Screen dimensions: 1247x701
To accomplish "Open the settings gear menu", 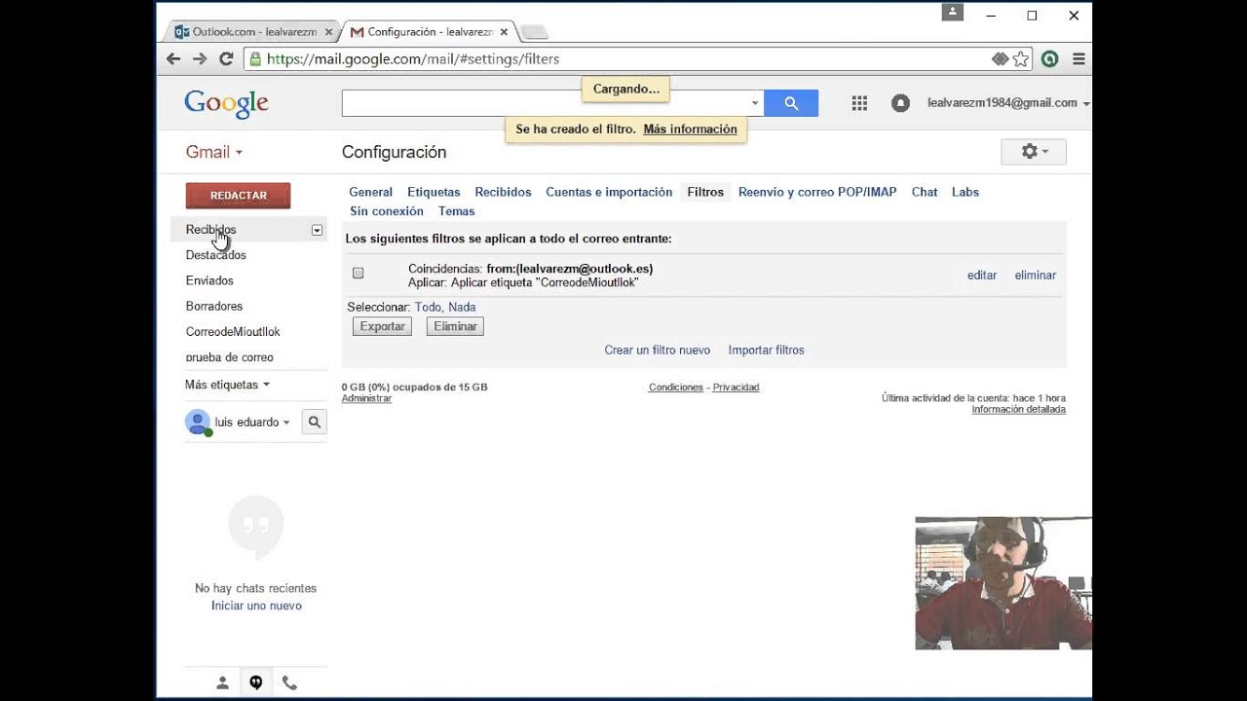I will pyautogui.click(x=1034, y=152).
